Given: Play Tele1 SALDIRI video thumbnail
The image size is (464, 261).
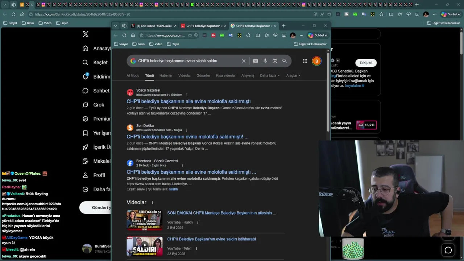Looking at the screenshot, I should [x=145, y=246].
